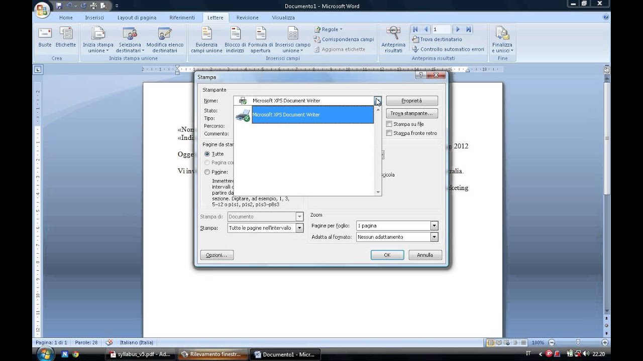The width and height of the screenshot is (643, 361).
Task: Go to next record arrow
Action: pos(458,30)
